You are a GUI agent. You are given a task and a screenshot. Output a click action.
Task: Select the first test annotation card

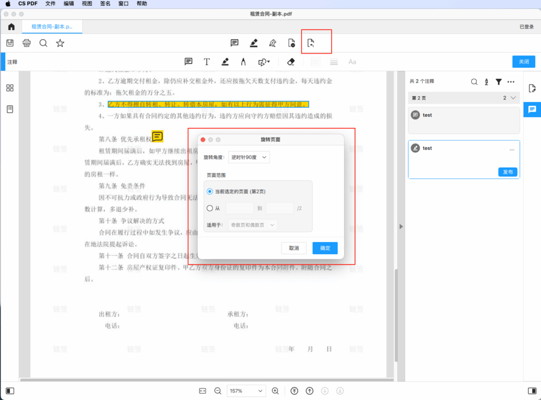464,120
